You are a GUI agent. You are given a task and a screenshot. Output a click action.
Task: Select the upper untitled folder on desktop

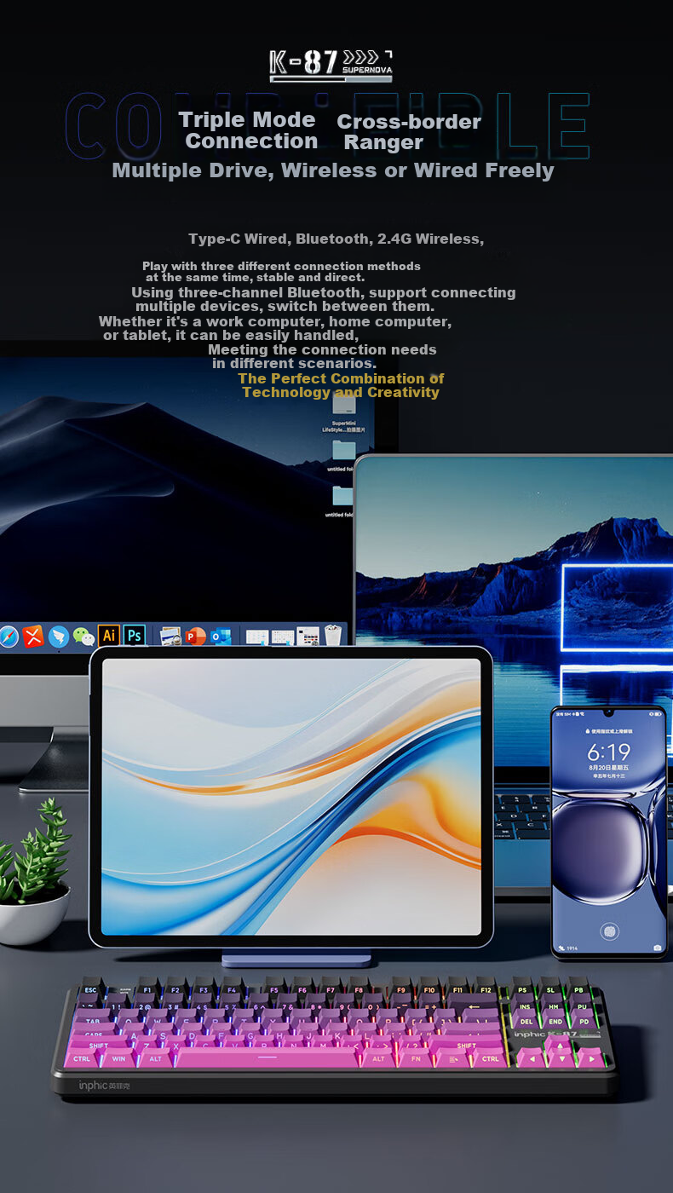tap(343, 457)
